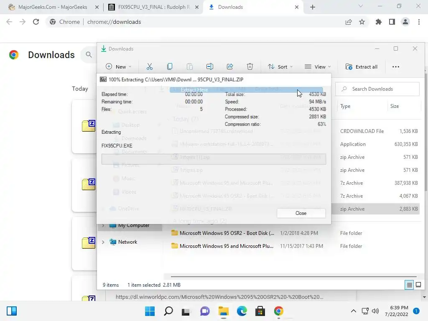The image size is (428, 321).
Task: Select Network in navigation pane
Action: click(x=127, y=242)
